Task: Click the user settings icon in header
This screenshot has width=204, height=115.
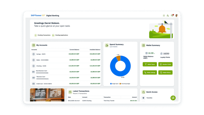Action: (168, 15)
